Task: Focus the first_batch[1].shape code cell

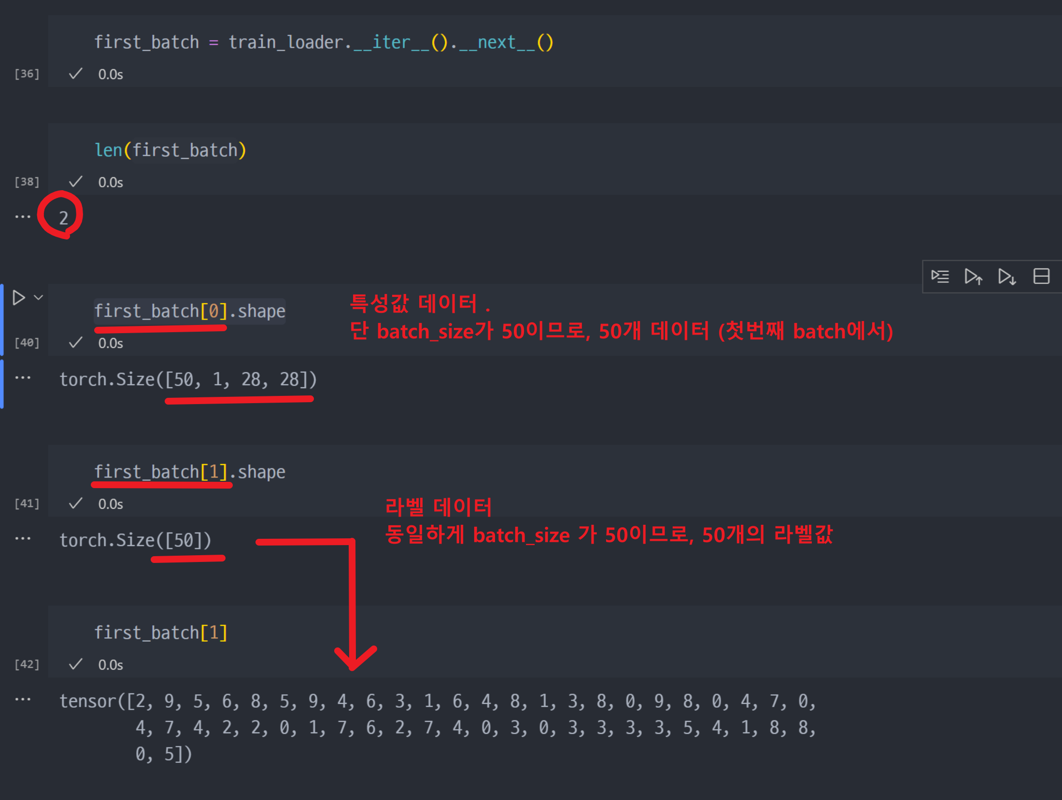Action: coord(189,472)
